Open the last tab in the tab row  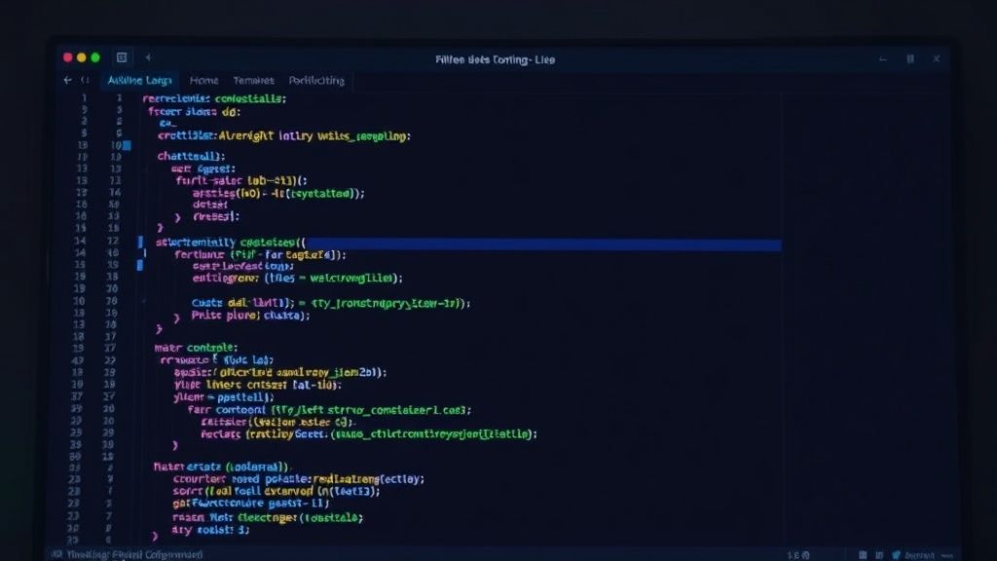click(x=316, y=80)
